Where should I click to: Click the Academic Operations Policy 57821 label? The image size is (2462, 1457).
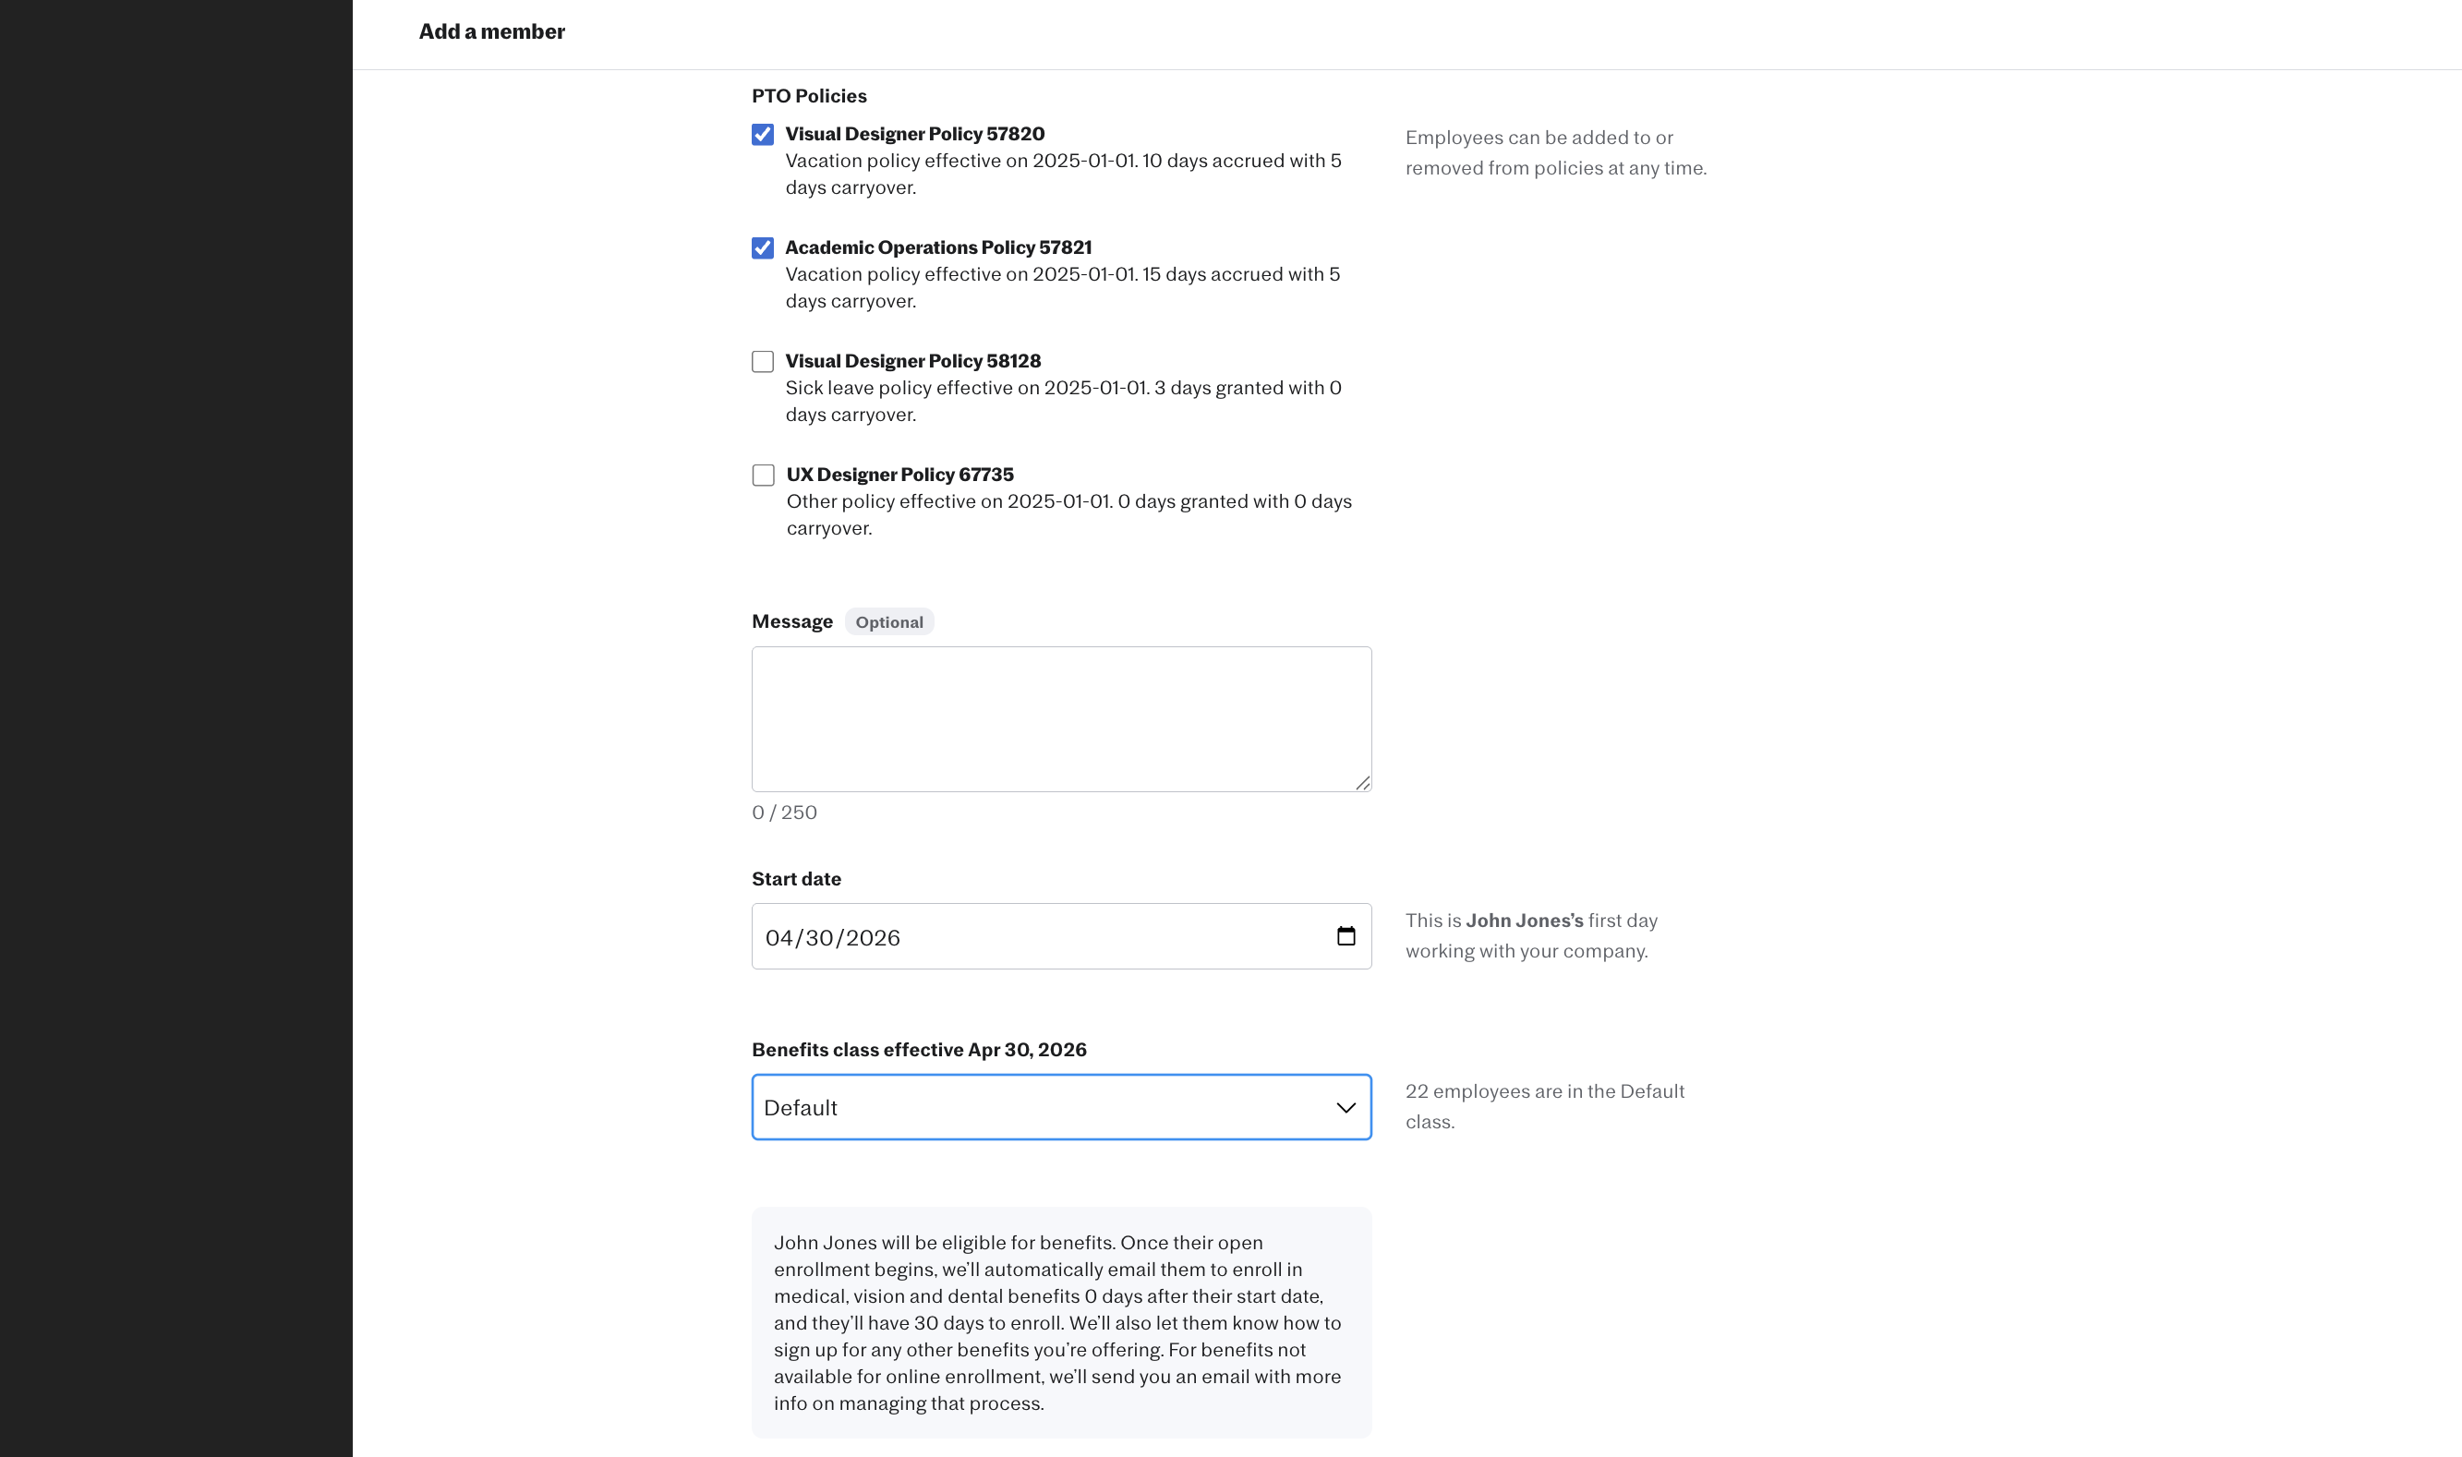point(937,247)
